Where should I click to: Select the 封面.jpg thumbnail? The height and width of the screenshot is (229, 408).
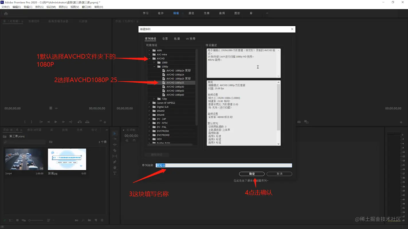(67, 159)
